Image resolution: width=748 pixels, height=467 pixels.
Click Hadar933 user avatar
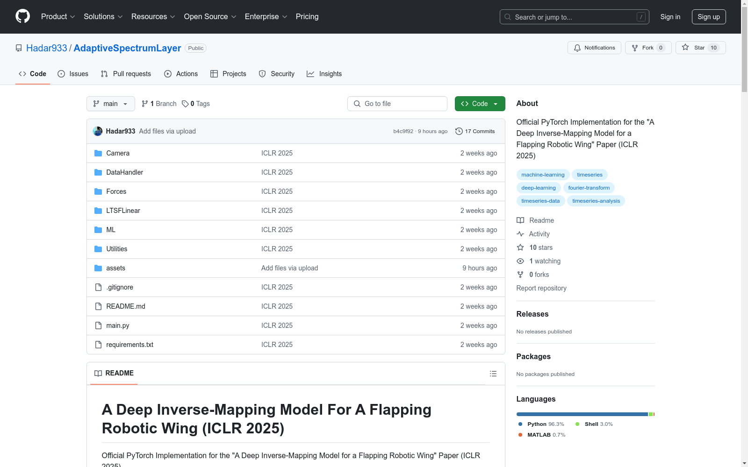(x=98, y=131)
